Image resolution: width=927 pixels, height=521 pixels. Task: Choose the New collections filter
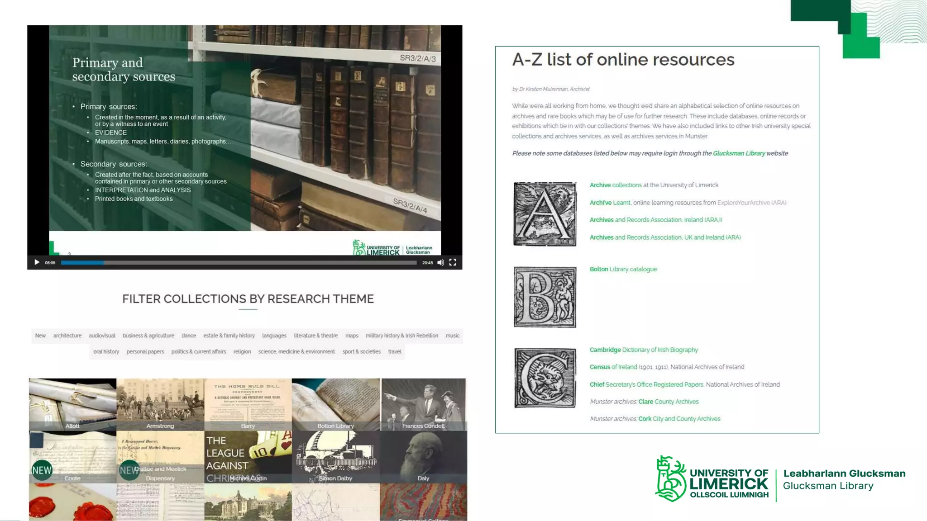point(40,336)
